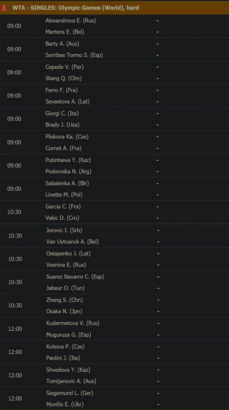Click the 10:30 time of Garcia match

click(x=14, y=212)
